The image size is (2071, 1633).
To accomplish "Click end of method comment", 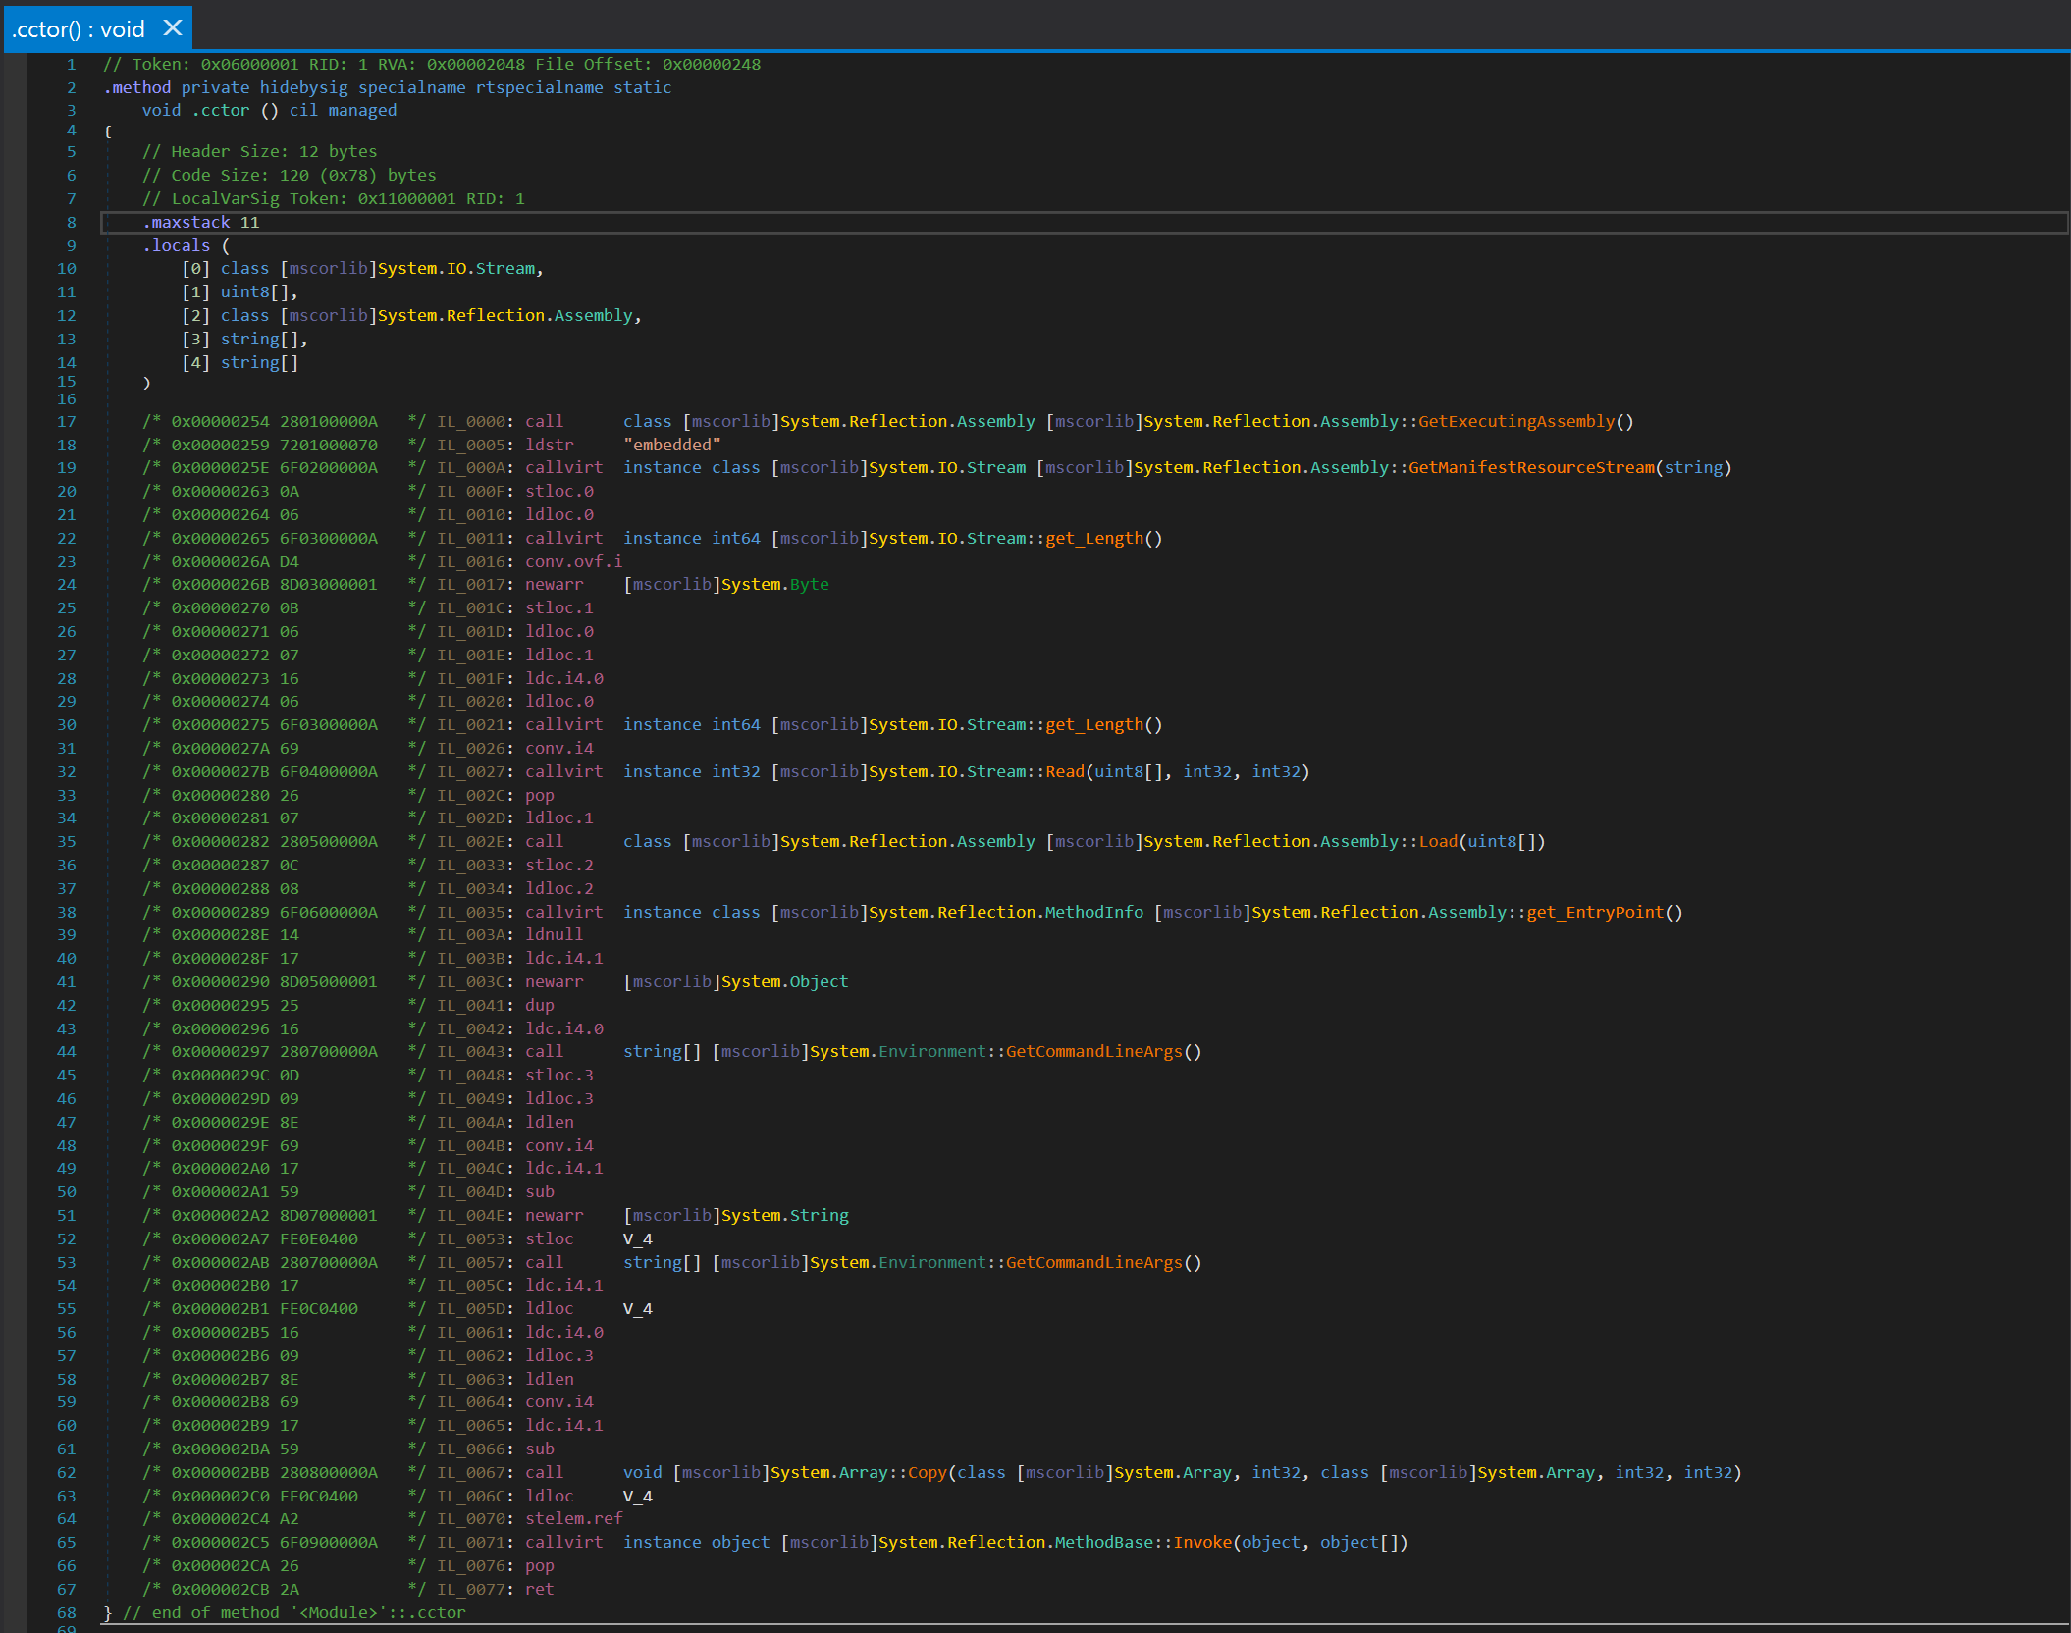I will coord(294,1612).
